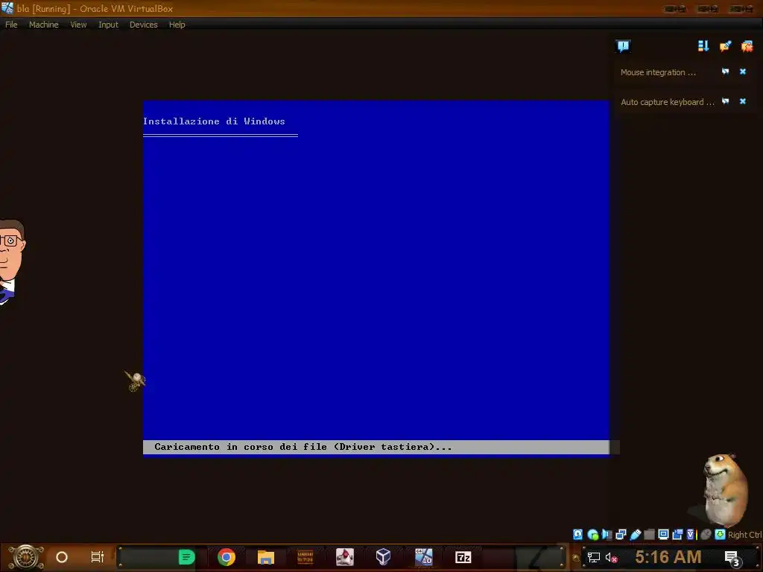Image resolution: width=763 pixels, height=572 pixels.
Task: Click the cartoon man desktop character
Action: click(11, 261)
